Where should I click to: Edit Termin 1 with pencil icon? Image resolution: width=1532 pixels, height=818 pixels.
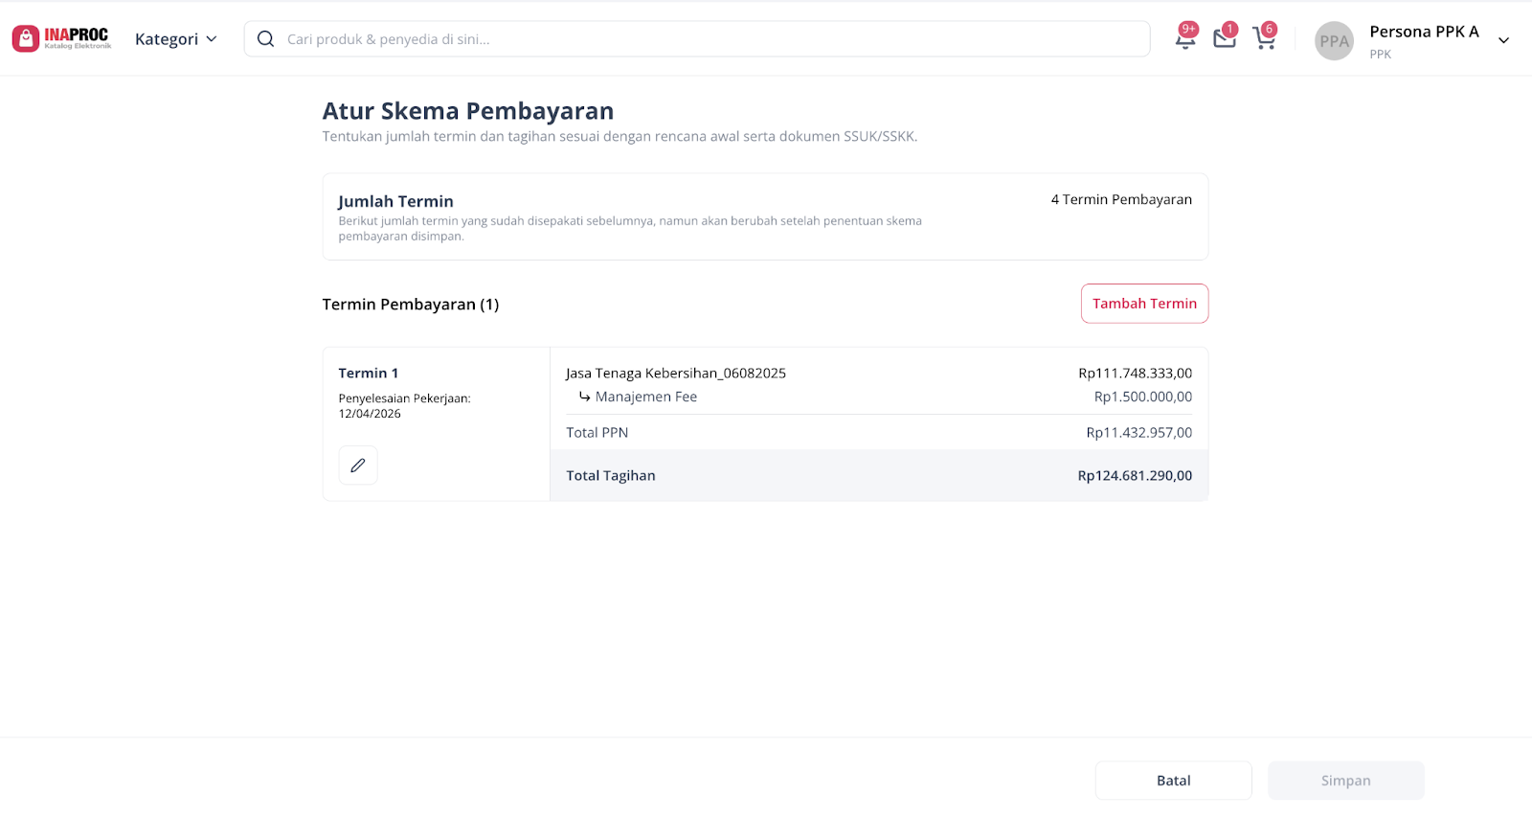(x=358, y=466)
